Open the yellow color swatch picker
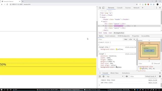The width and height of the screenshot is (162, 91). coord(116,49)
